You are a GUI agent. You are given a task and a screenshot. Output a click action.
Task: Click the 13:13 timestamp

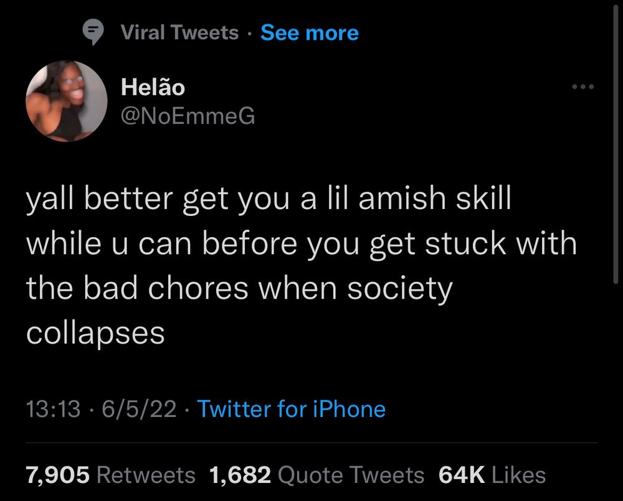pyautogui.click(x=53, y=410)
